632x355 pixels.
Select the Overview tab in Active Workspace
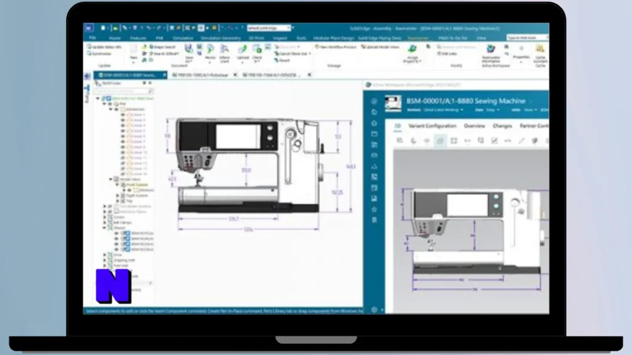(x=475, y=126)
